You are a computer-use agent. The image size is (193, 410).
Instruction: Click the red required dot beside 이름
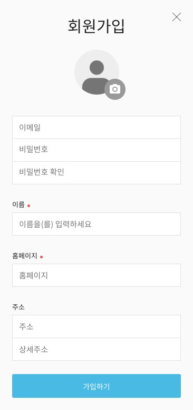pos(28,206)
